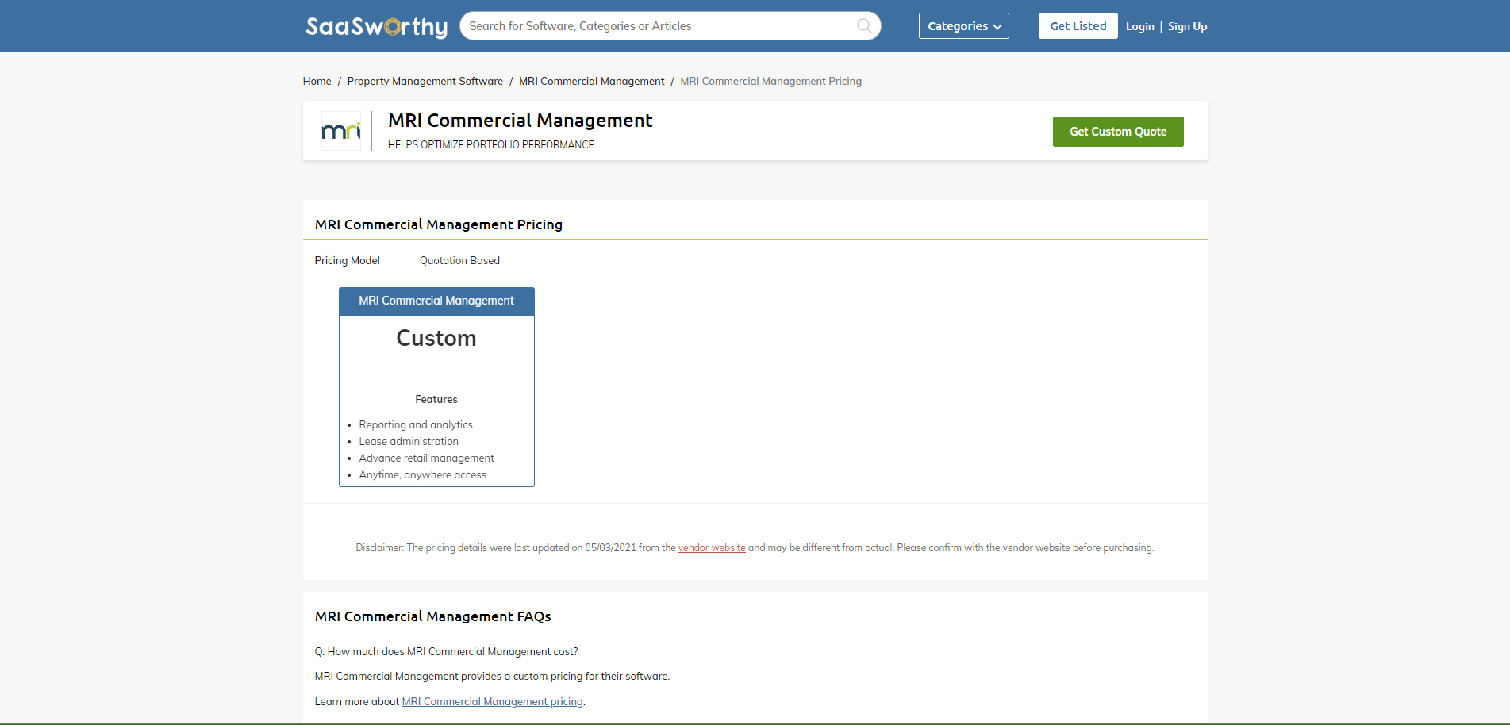Open the Login link
The height and width of the screenshot is (725, 1510).
[x=1140, y=26]
